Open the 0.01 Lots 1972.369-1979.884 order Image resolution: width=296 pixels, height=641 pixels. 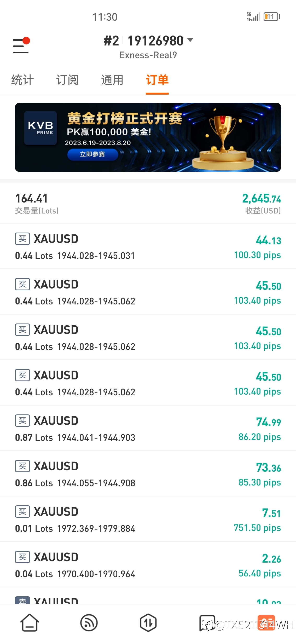(148, 519)
